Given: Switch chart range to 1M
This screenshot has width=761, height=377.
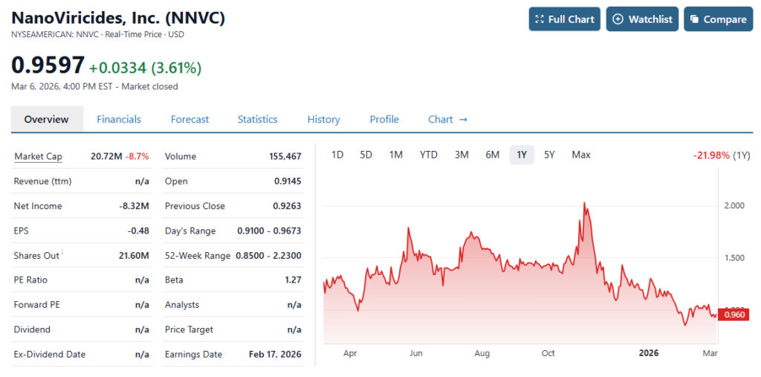Looking at the screenshot, I should tap(396, 155).
